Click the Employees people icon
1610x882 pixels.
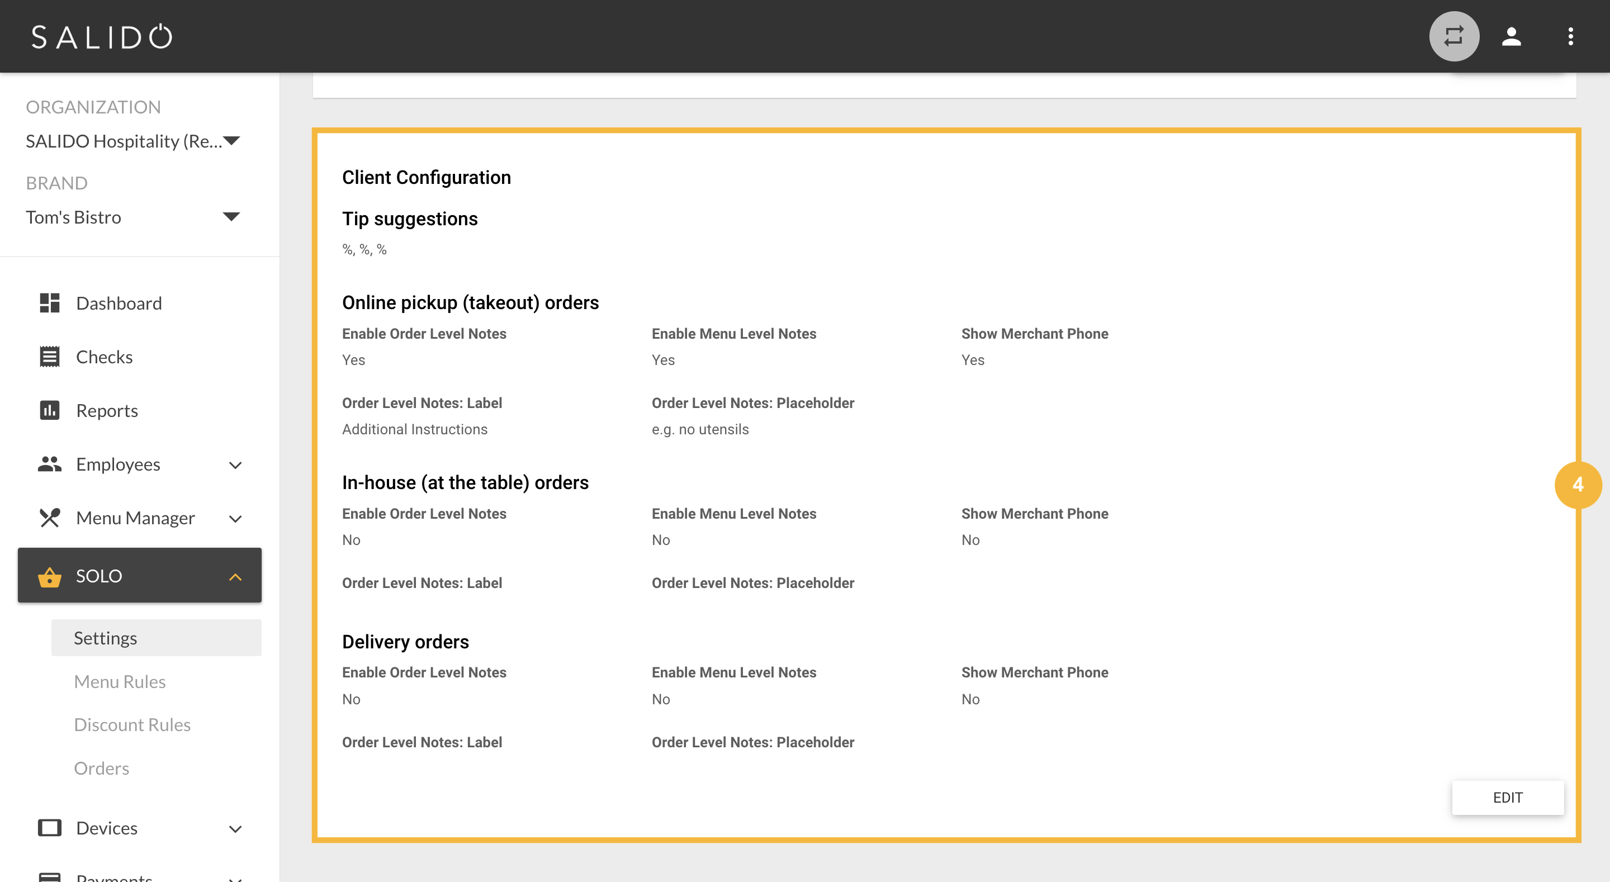(49, 464)
